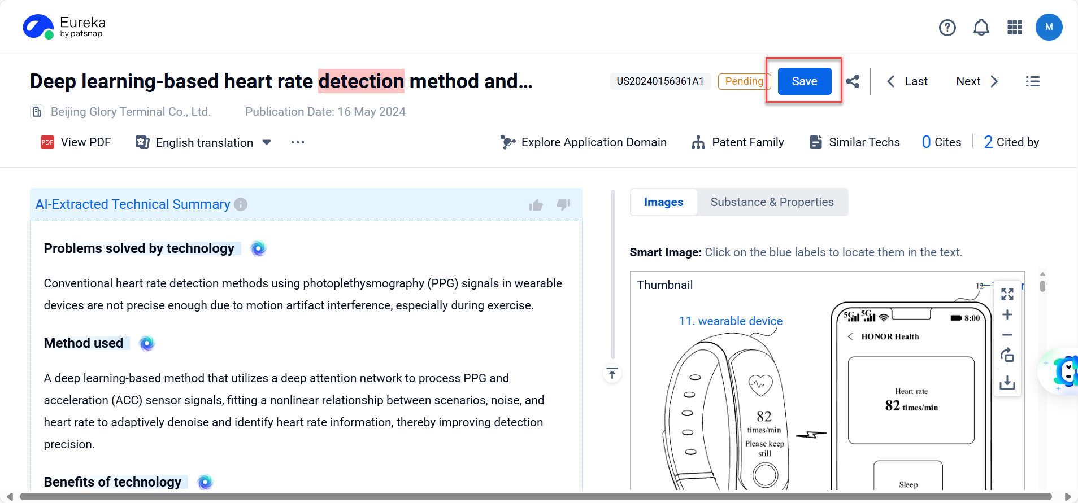Like the AI-extracted summary with thumbs up

[536, 205]
